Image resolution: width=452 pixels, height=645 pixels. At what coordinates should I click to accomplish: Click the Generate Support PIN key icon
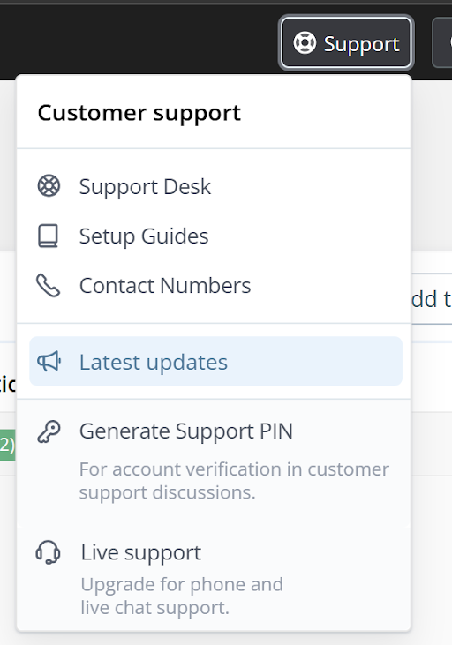coord(49,431)
